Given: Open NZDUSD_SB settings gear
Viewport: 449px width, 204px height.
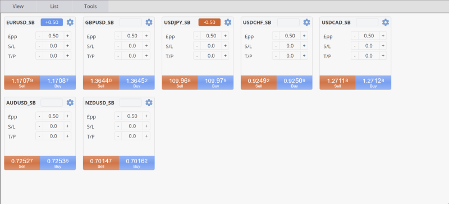Looking at the screenshot, I should click(149, 103).
